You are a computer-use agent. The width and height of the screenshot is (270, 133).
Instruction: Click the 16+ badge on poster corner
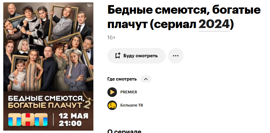point(90,5)
